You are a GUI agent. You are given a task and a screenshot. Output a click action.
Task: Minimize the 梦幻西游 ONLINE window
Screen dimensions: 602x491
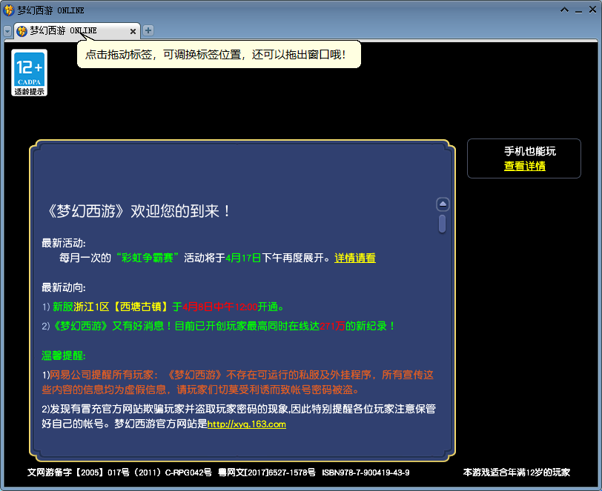[578, 10]
